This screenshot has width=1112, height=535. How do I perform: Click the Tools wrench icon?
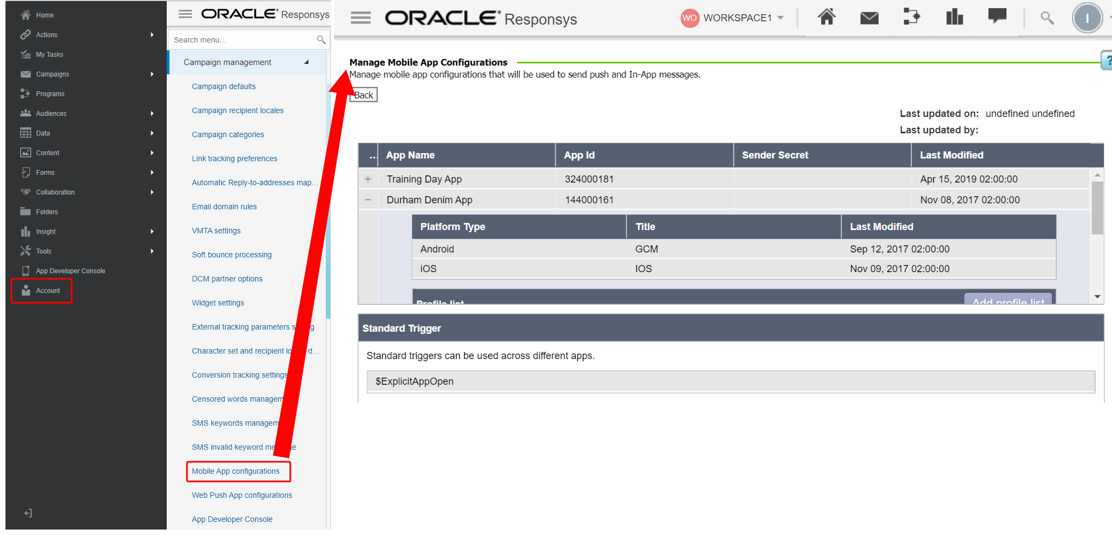26,251
